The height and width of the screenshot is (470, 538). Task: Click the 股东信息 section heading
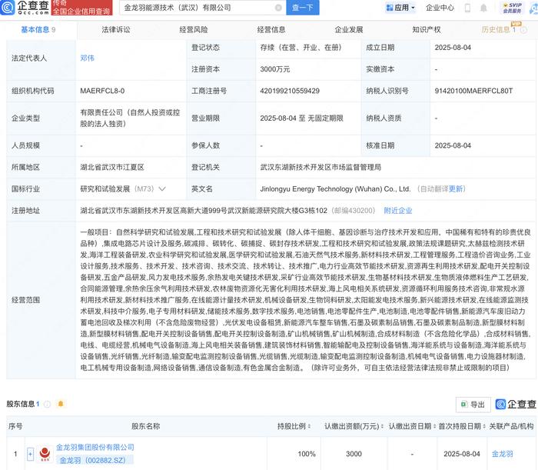tap(21, 404)
